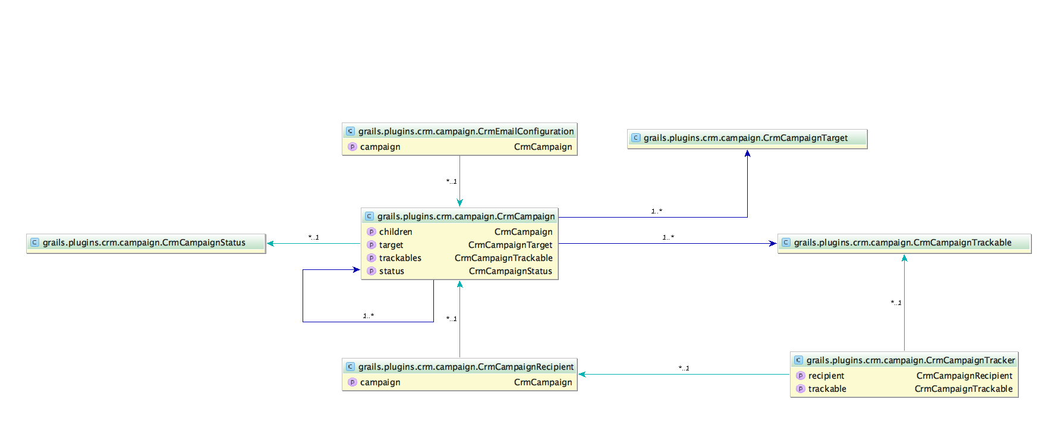
Task: Click CrmCampaignTrackable type in the trackables row
Action: tap(503, 258)
